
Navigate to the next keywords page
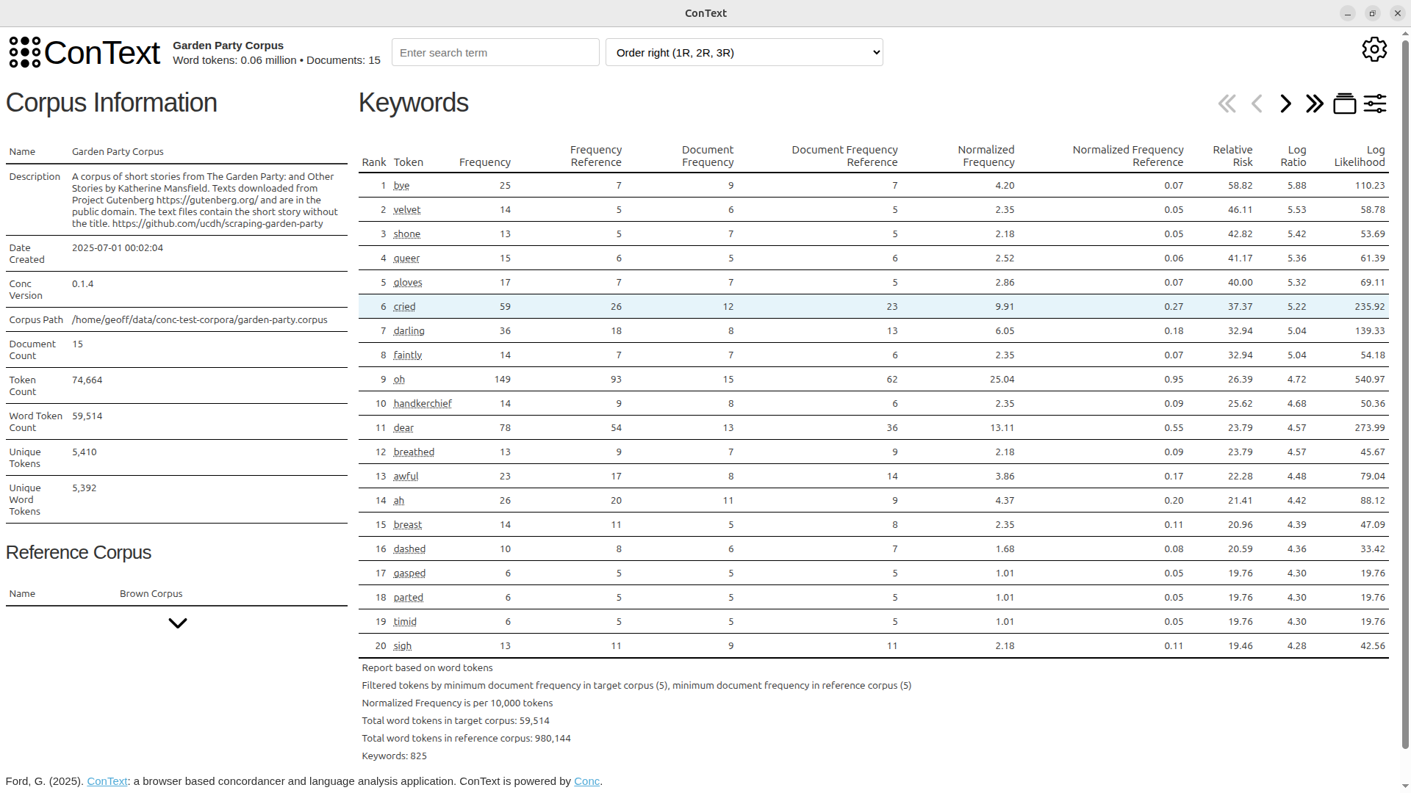point(1285,104)
